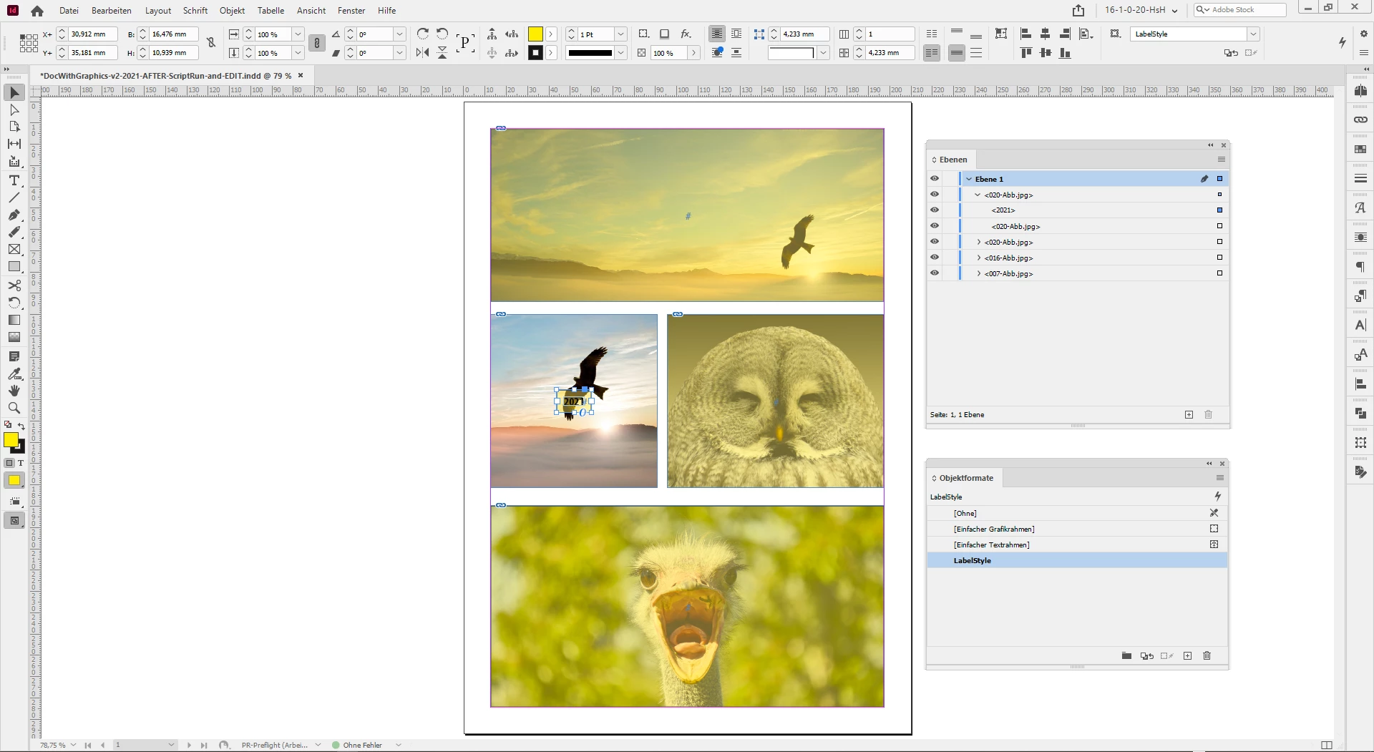Screen dimensions: 1374x752
Task: Select the Pen tool
Action: point(14,215)
